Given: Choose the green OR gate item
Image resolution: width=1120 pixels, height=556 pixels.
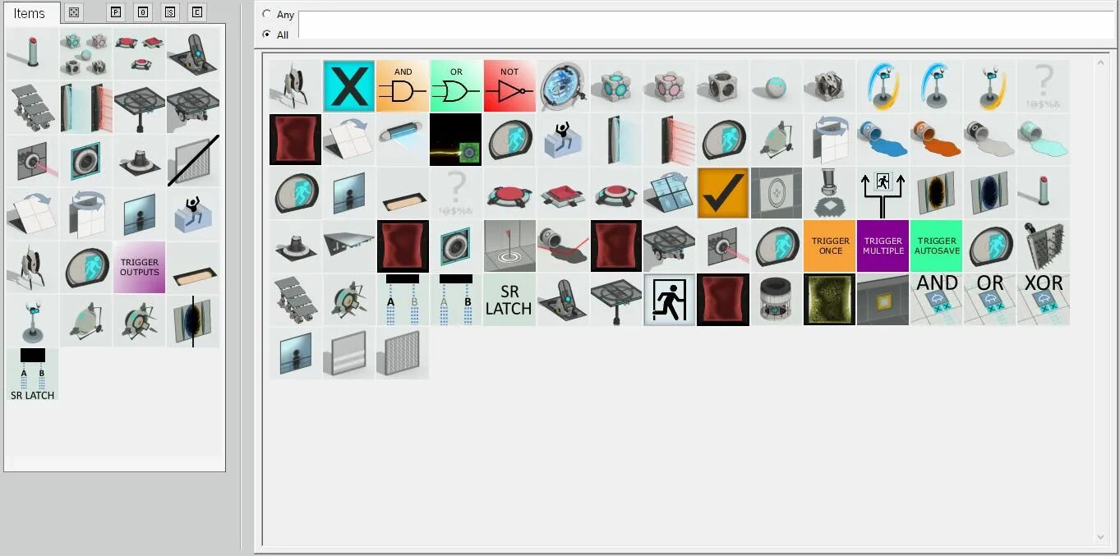Looking at the screenshot, I should (x=456, y=86).
